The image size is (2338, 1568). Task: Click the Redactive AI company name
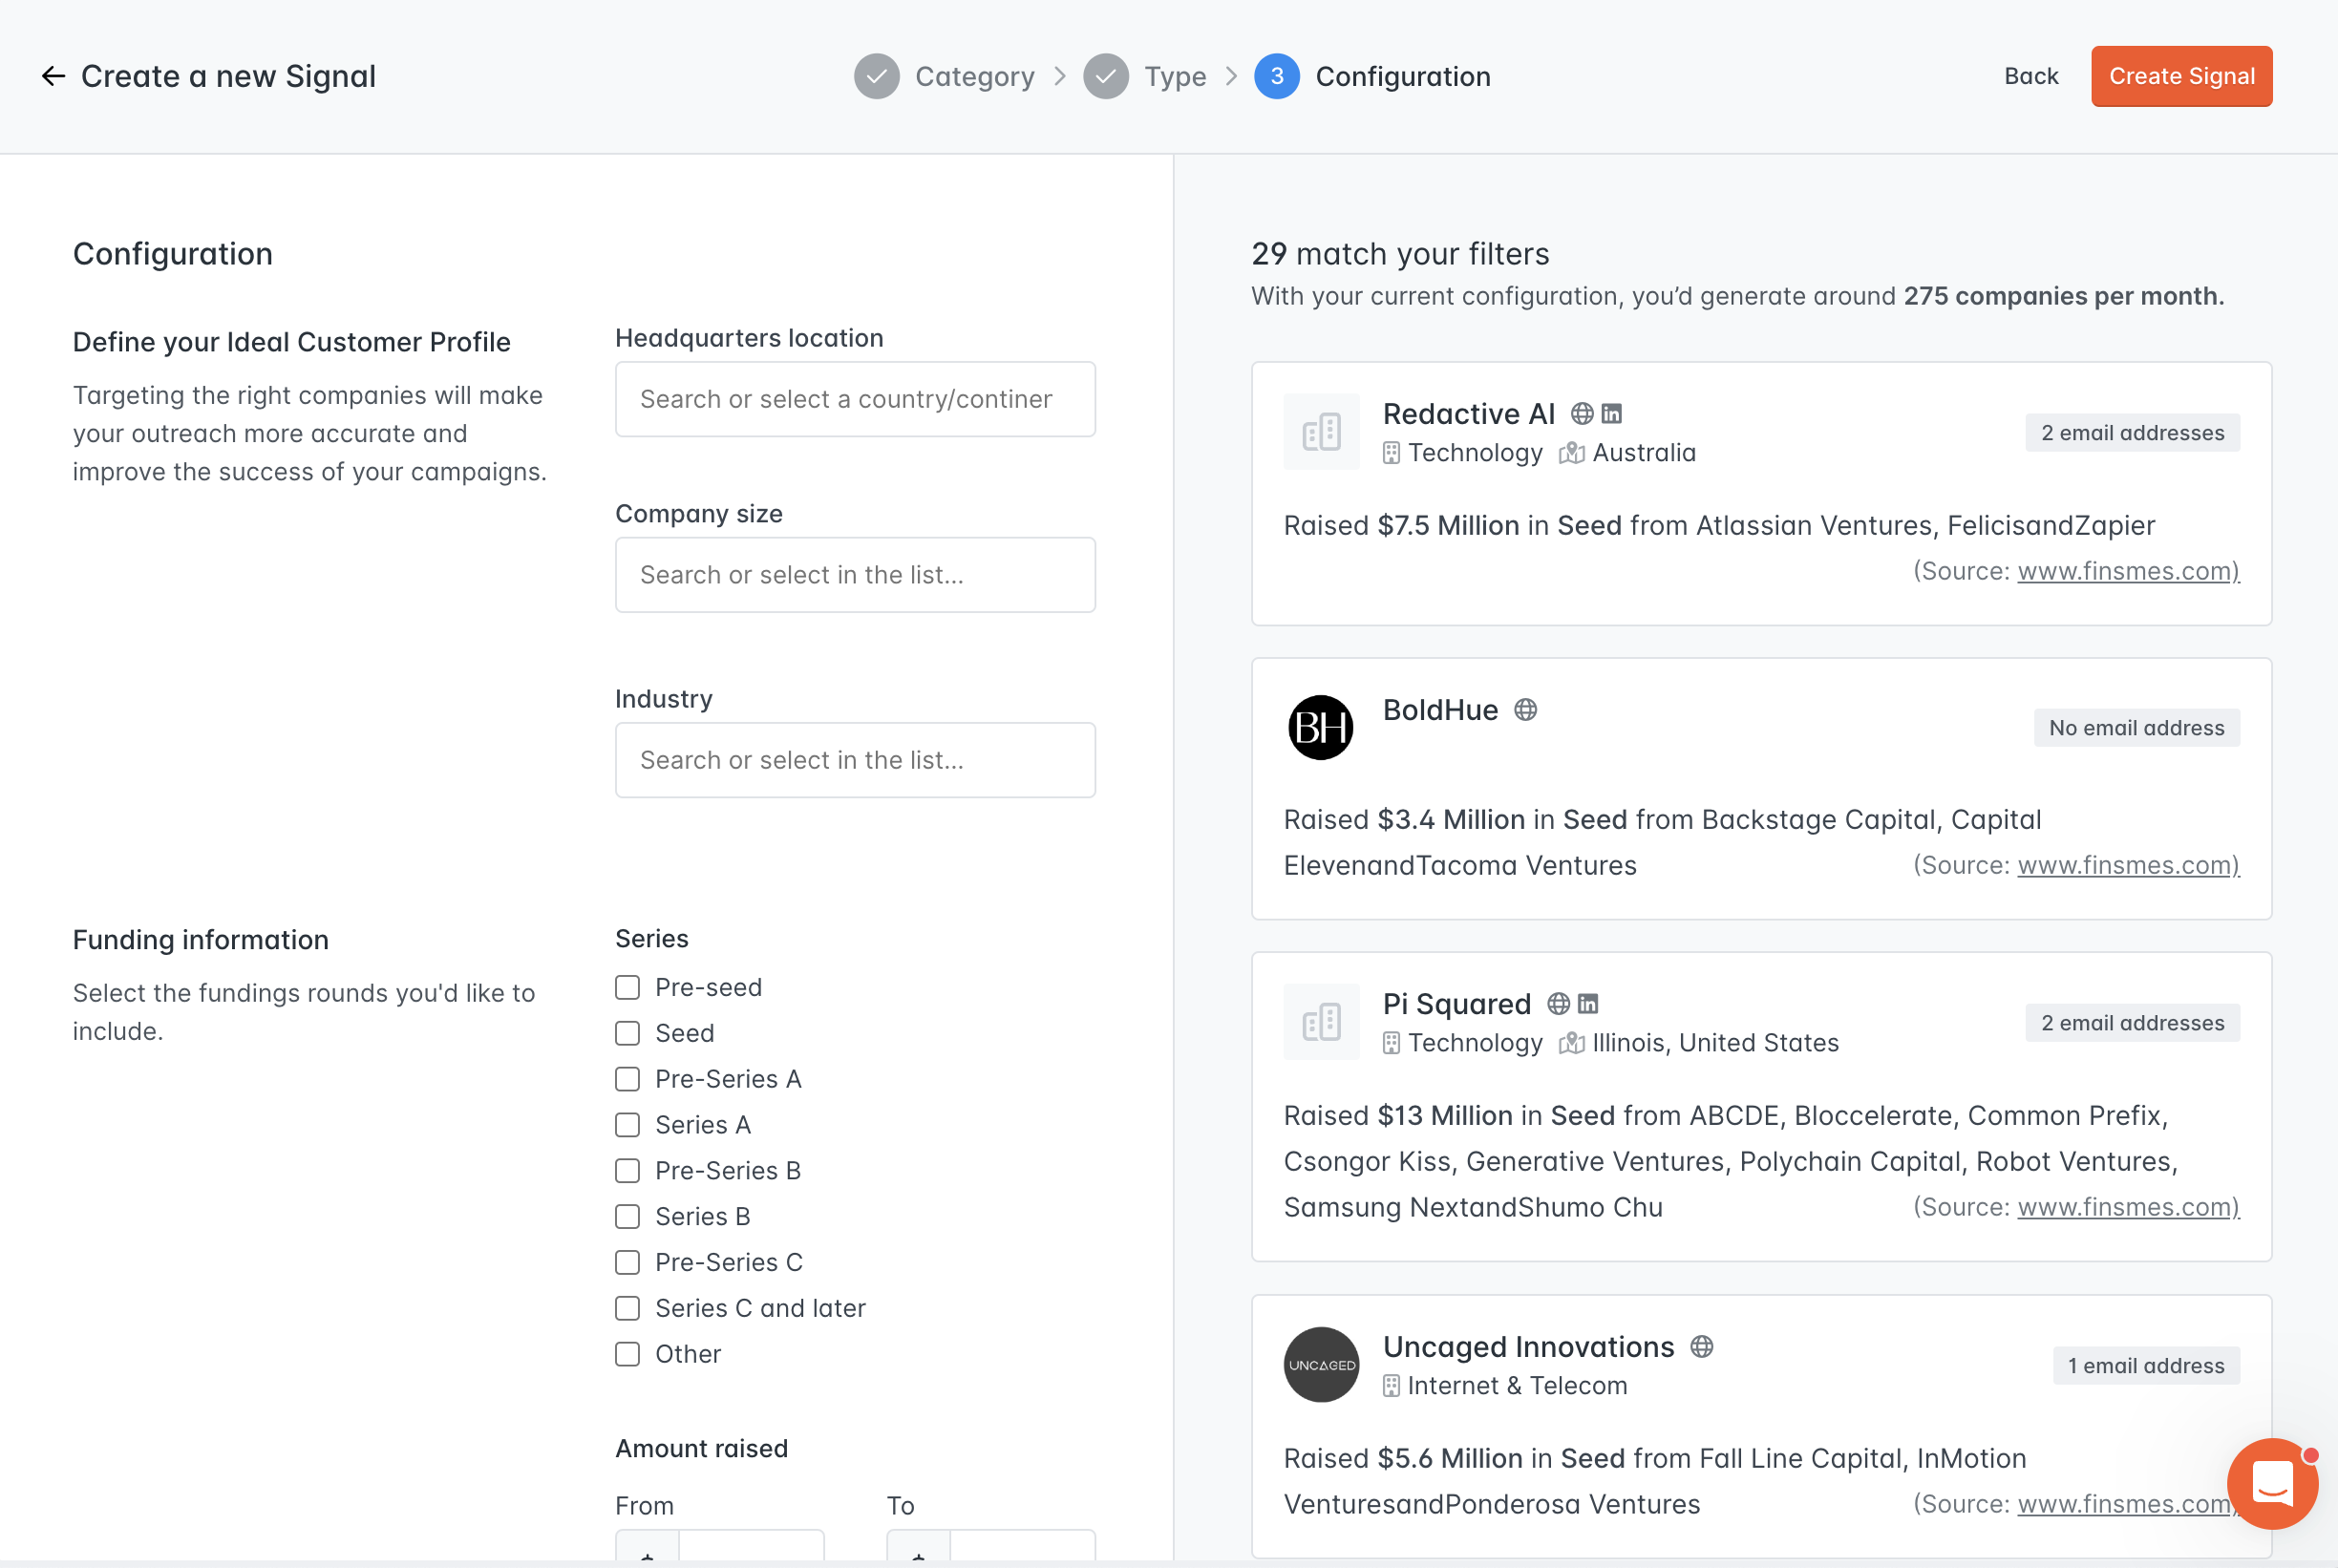click(1468, 413)
